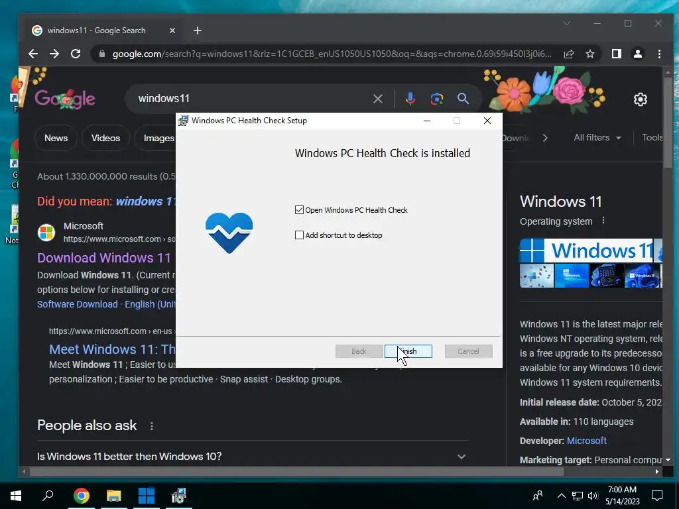Click page vertical scrollbar
Viewport: 679px width, 509px height.
point(668,121)
